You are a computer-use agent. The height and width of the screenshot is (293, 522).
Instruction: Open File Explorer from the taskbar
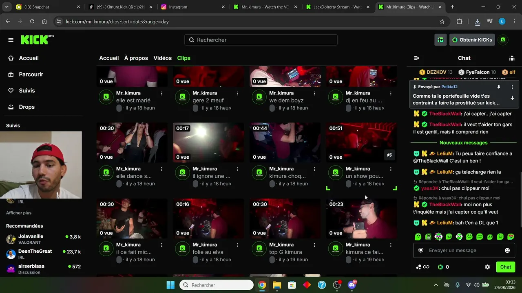tap(277, 285)
